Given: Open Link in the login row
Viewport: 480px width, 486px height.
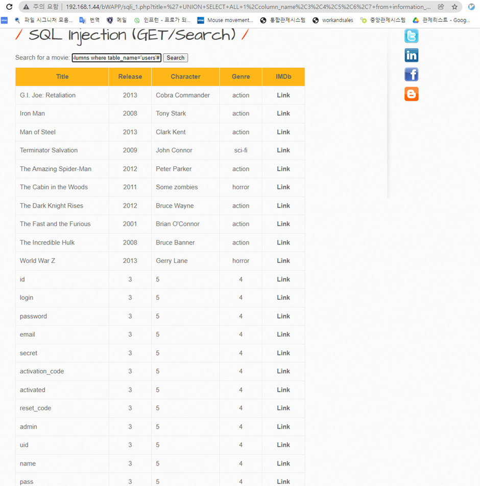Looking at the screenshot, I should tap(283, 298).
